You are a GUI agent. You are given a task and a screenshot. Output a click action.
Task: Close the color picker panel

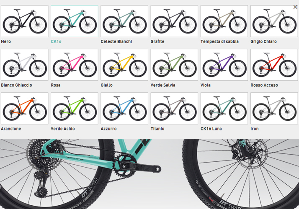pyautogui.click(x=295, y=7)
